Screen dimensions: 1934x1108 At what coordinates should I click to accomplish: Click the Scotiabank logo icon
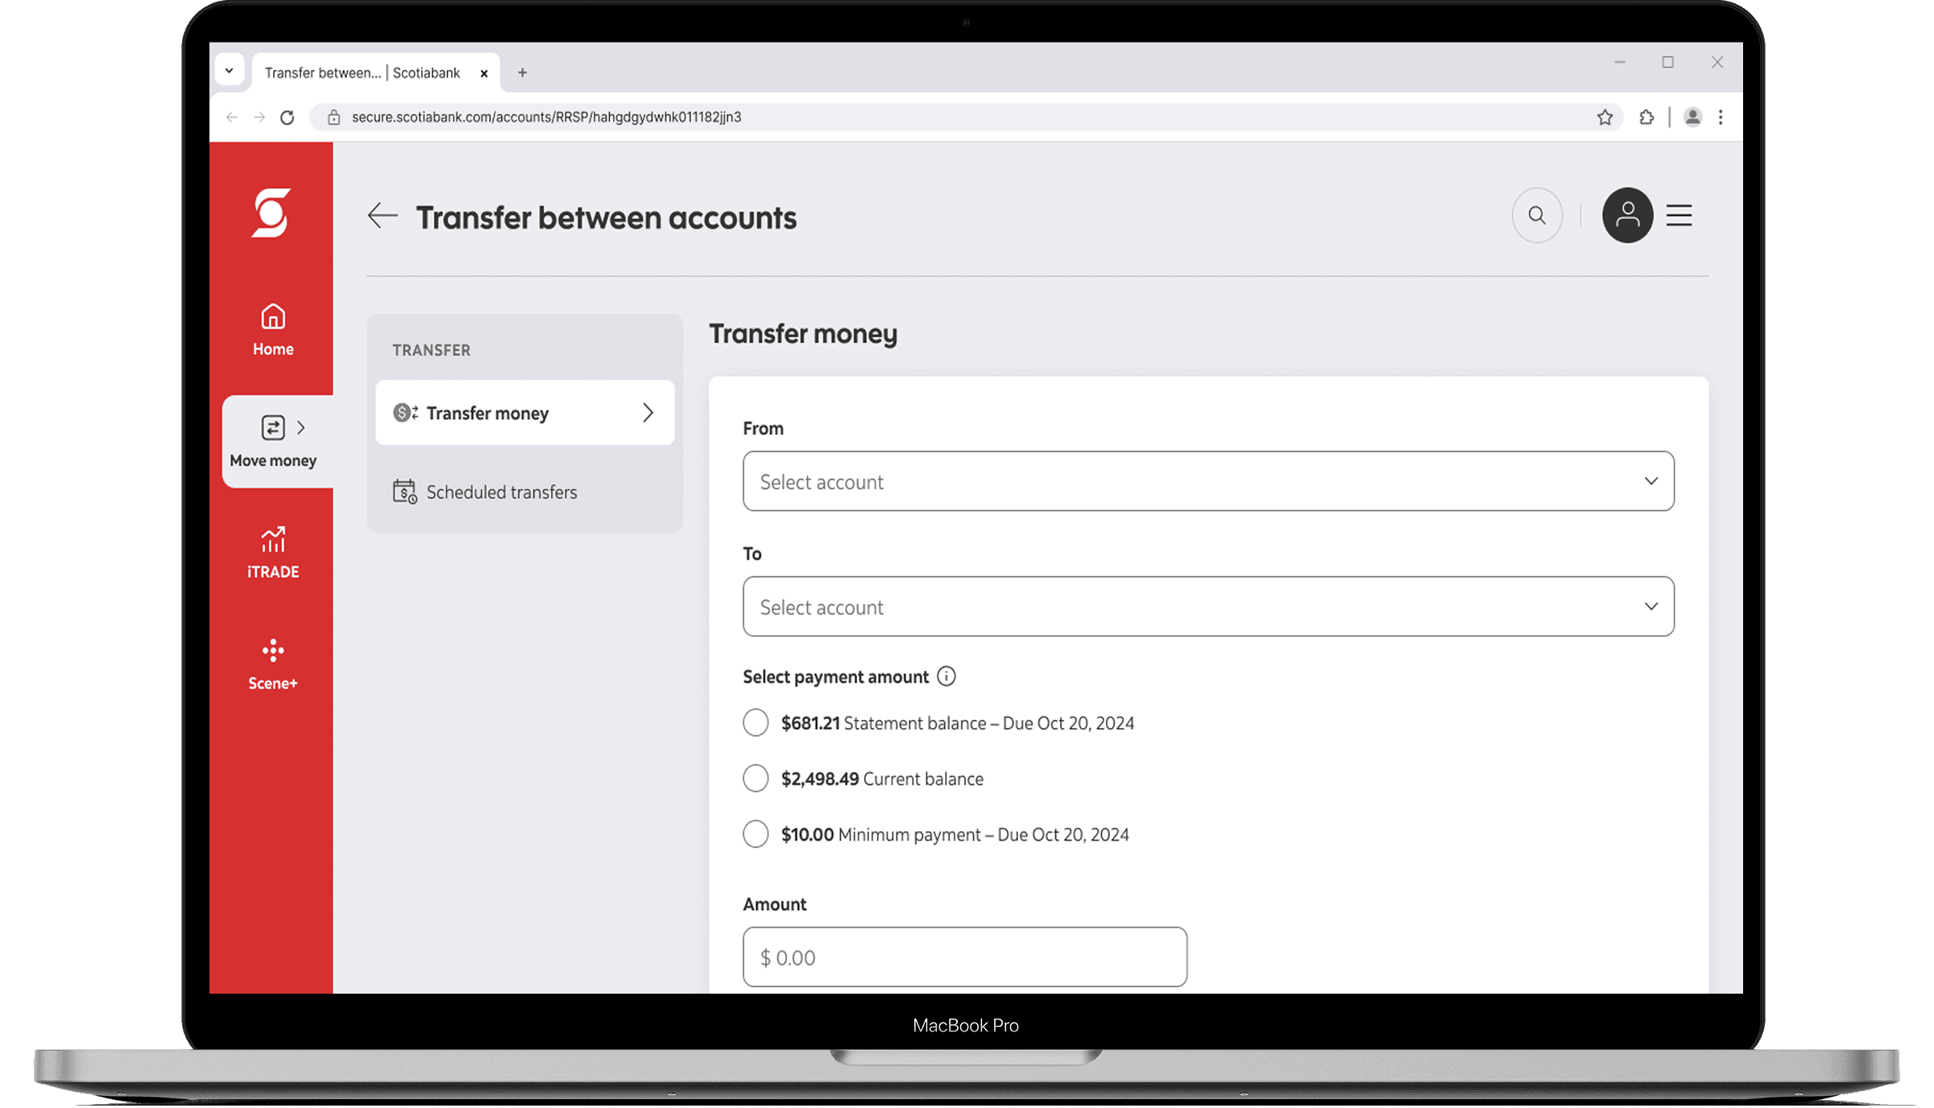pyautogui.click(x=271, y=213)
